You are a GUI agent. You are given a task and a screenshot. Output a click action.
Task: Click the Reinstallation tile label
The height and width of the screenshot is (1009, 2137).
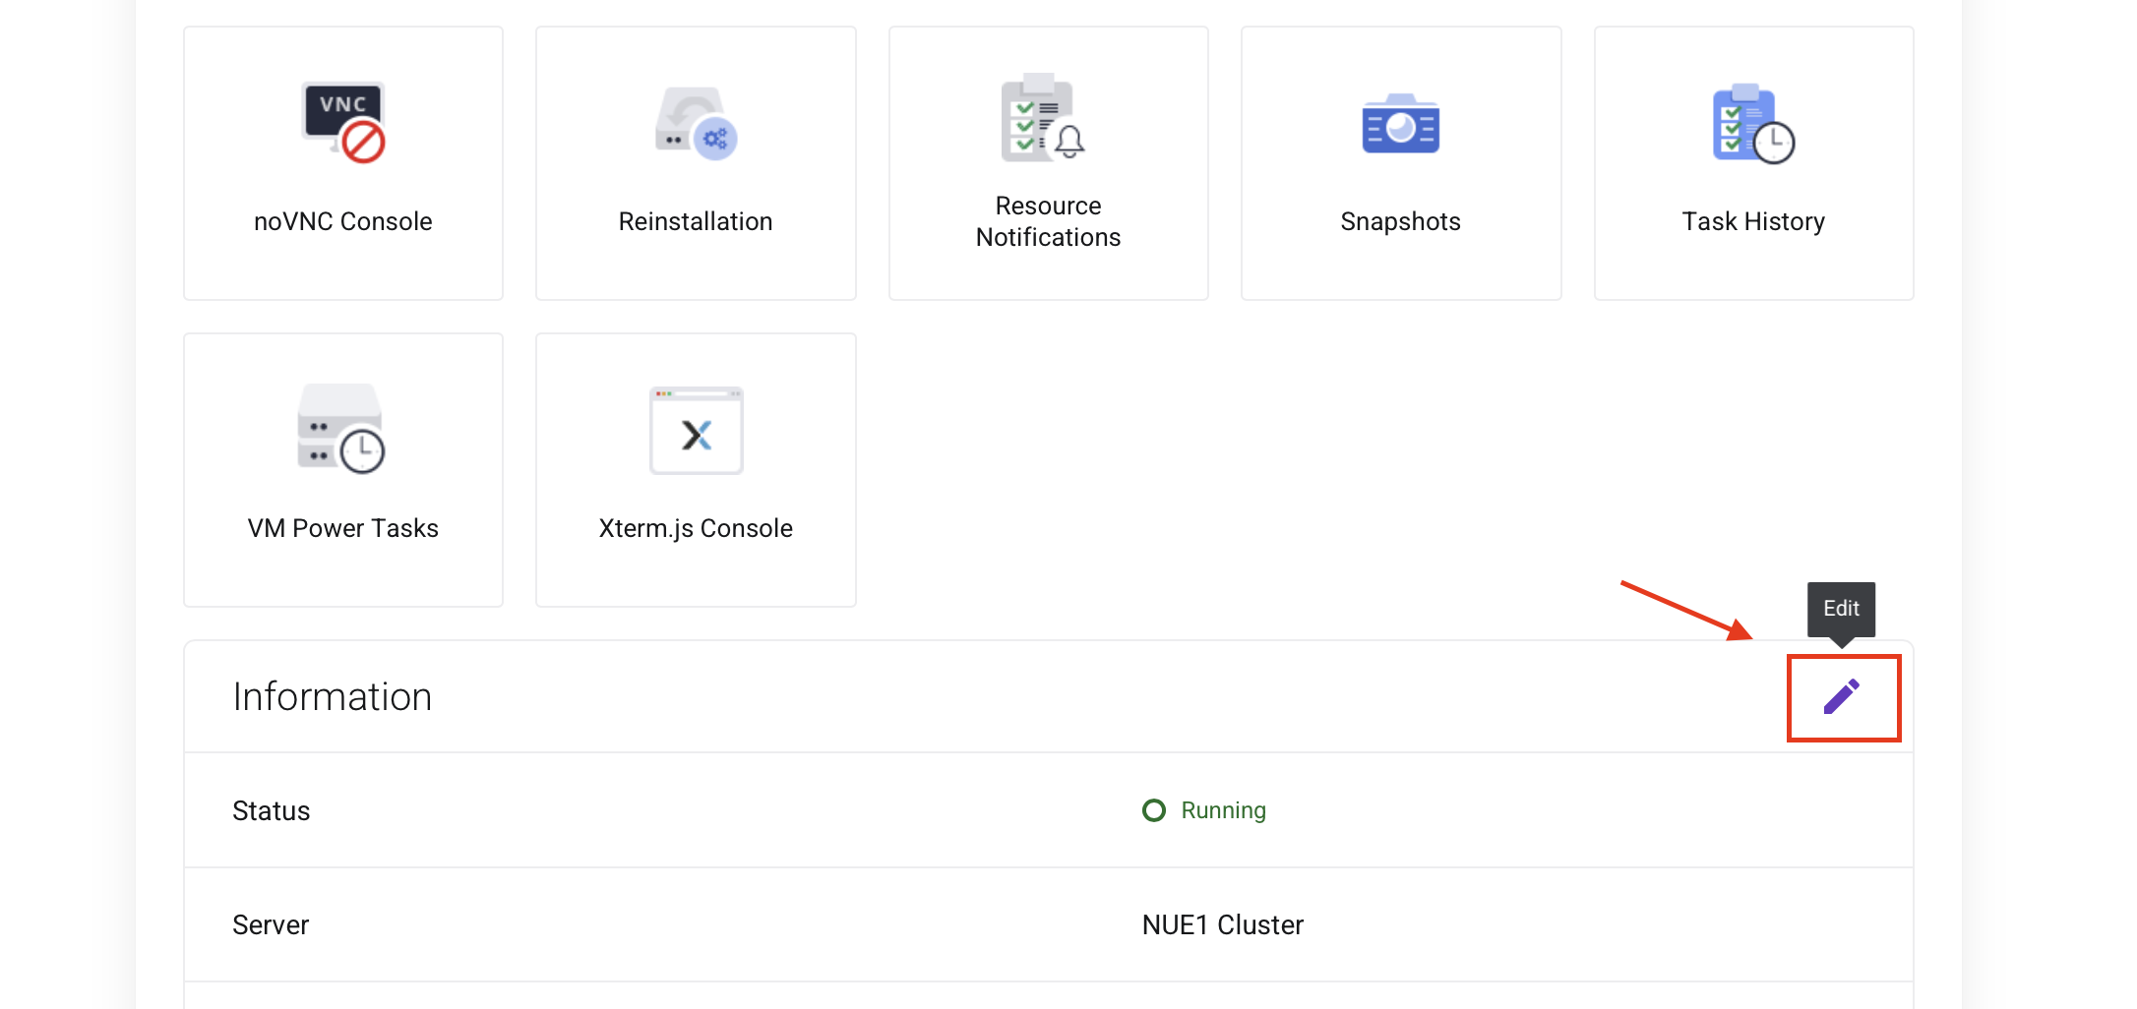[695, 220]
